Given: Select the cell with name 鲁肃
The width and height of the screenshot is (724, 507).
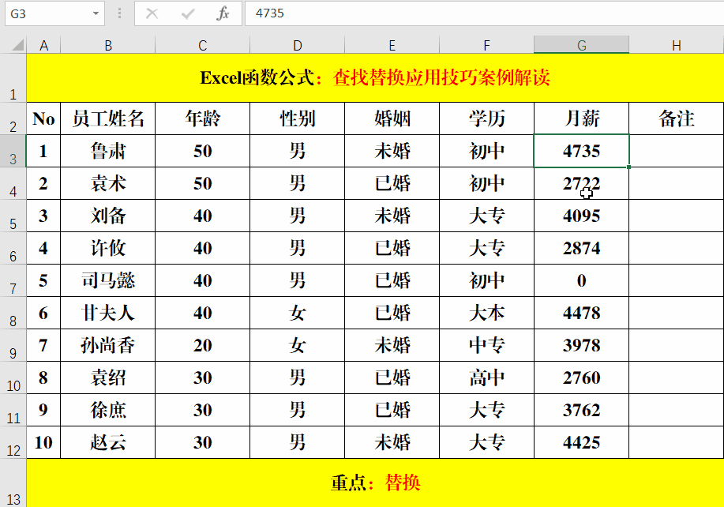Looking at the screenshot, I should click(x=108, y=151).
